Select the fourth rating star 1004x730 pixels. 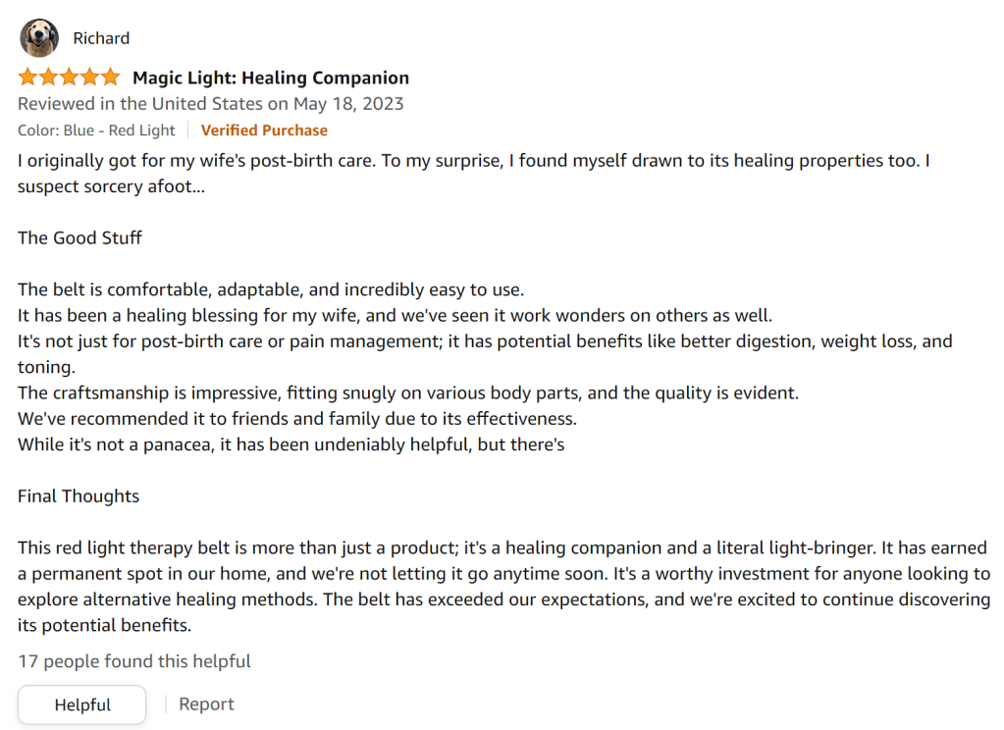[x=91, y=76]
